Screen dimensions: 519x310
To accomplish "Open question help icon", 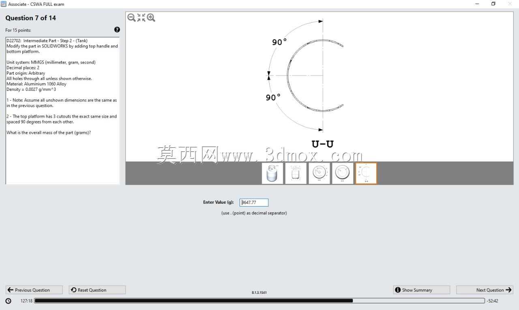I will pos(117,30).
